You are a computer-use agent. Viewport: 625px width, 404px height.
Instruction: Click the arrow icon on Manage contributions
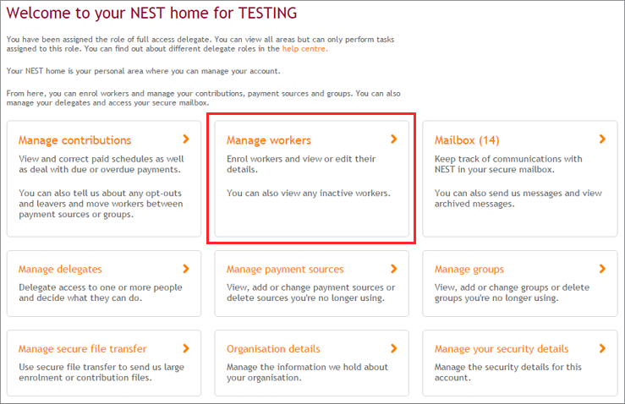[x=186, y=139]
